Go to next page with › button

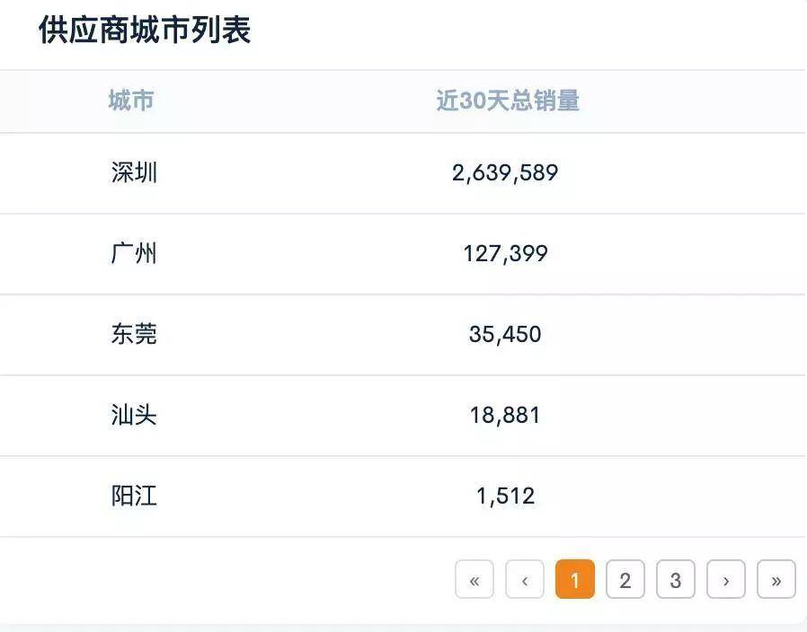[x=726, y=580]
